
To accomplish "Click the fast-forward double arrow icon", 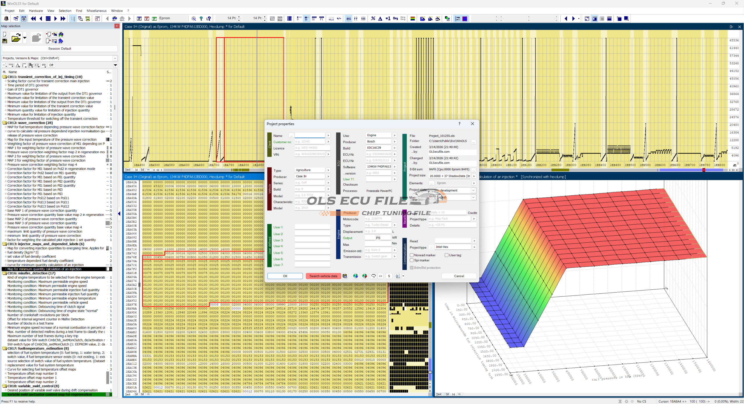I will [63, 19].
